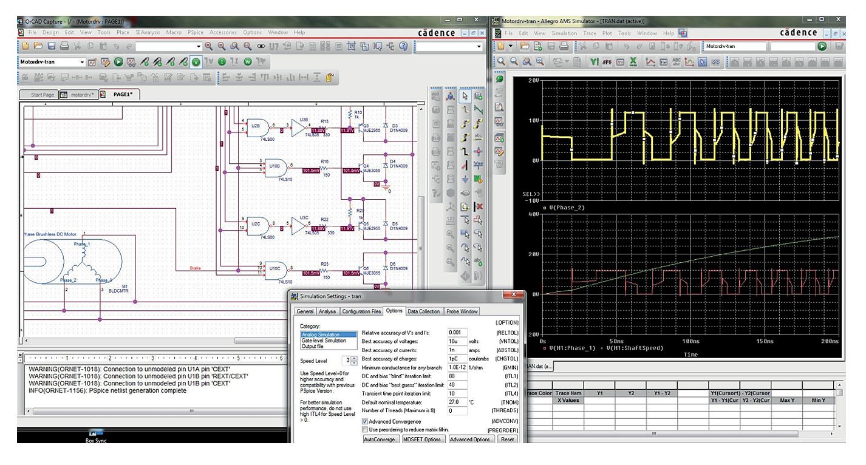Click the green current 'I' display icon
The image size is (866, 465).
[x=222, y=62]
